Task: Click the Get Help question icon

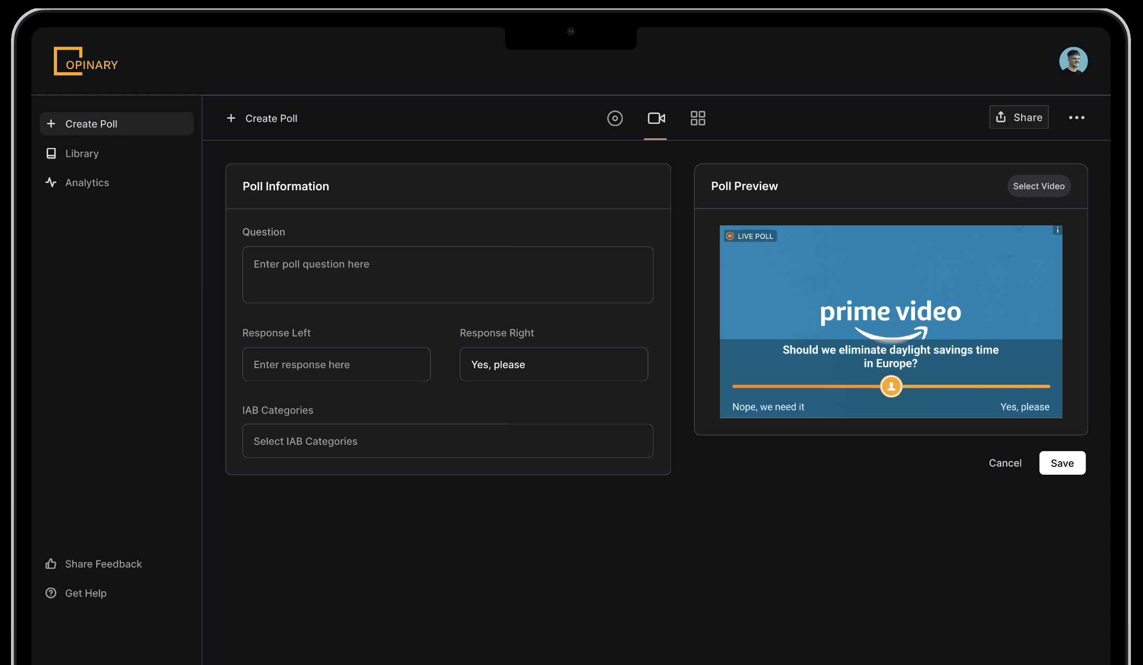Action: click(x=51, y=593)
